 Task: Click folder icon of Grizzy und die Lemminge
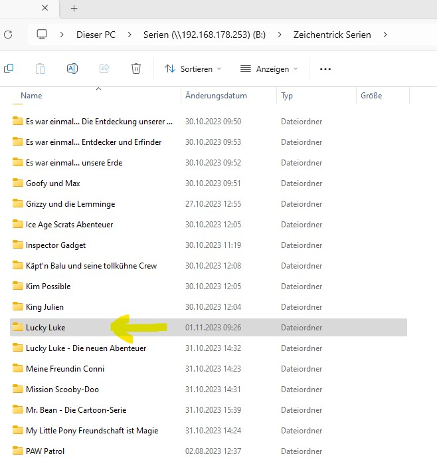[x=17, y=203]
